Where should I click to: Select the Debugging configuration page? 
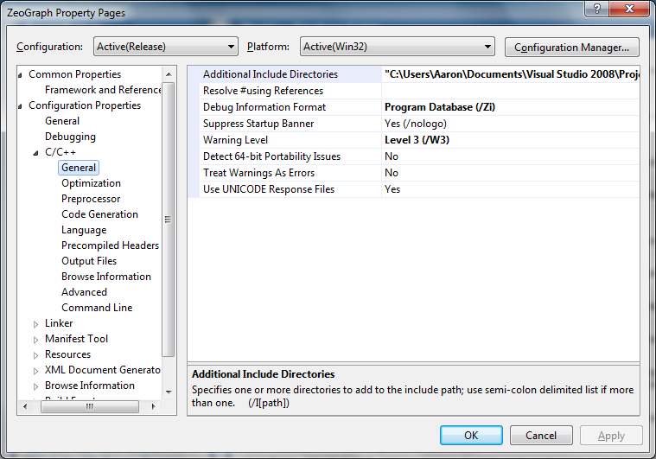tap(70, 137)
